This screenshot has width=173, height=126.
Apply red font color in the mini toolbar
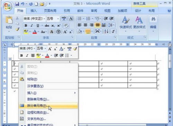(47, 56)
